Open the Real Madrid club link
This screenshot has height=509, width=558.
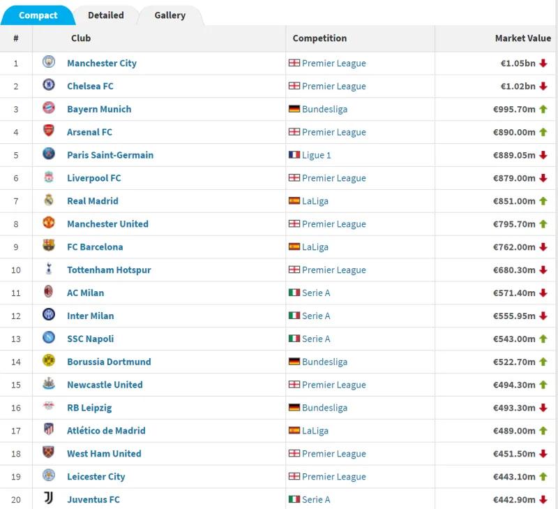pos(93,201)
